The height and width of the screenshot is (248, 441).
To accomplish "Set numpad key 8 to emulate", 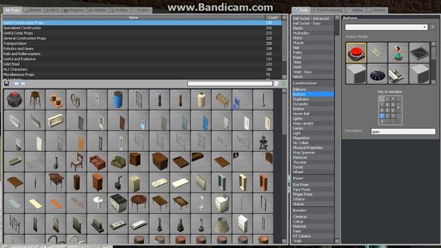I will point(387,105).
